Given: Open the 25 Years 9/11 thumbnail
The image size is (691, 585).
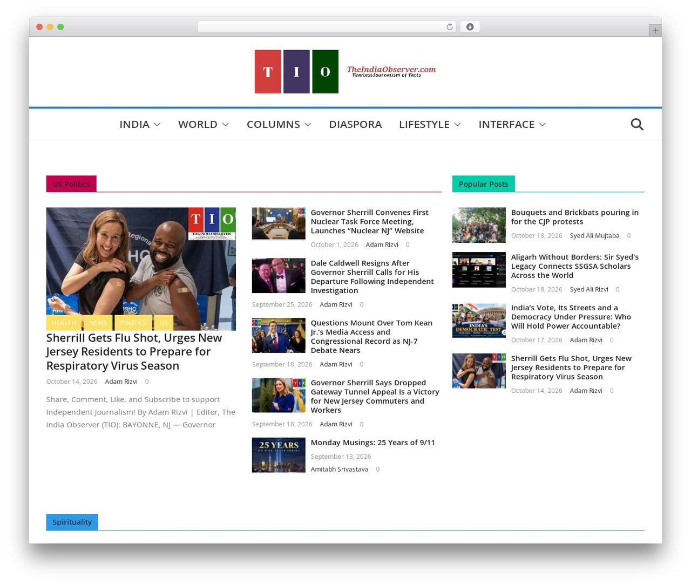Looking at the screenshot, I should [x=279, y=455].
